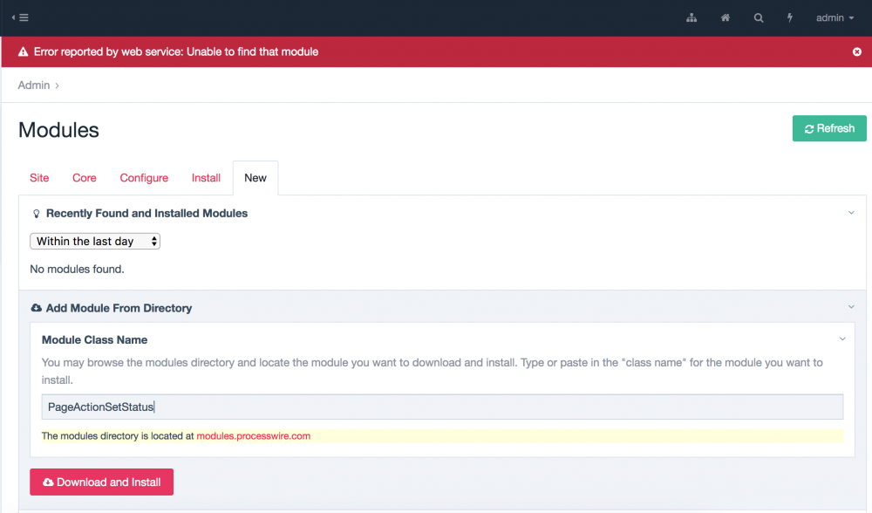Open the 'Within the last day' dropdown
Image resolution: width=872 pixels, height=513 pixels.
coord(95,241)
